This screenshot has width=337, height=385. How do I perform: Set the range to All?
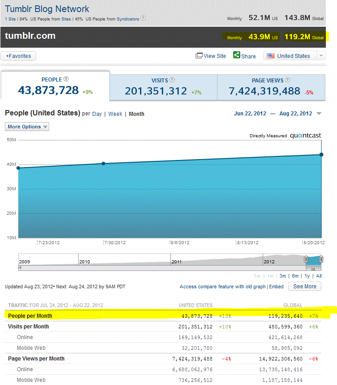click(319, 276)
